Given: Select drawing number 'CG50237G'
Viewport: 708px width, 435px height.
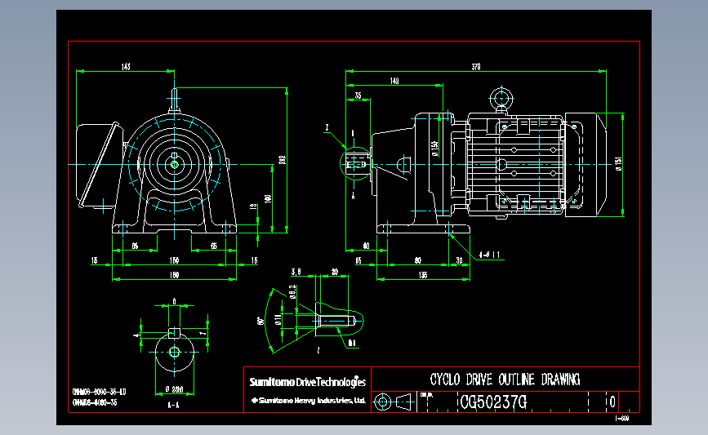Looking at the screenshot, I should tap(493, 402).
